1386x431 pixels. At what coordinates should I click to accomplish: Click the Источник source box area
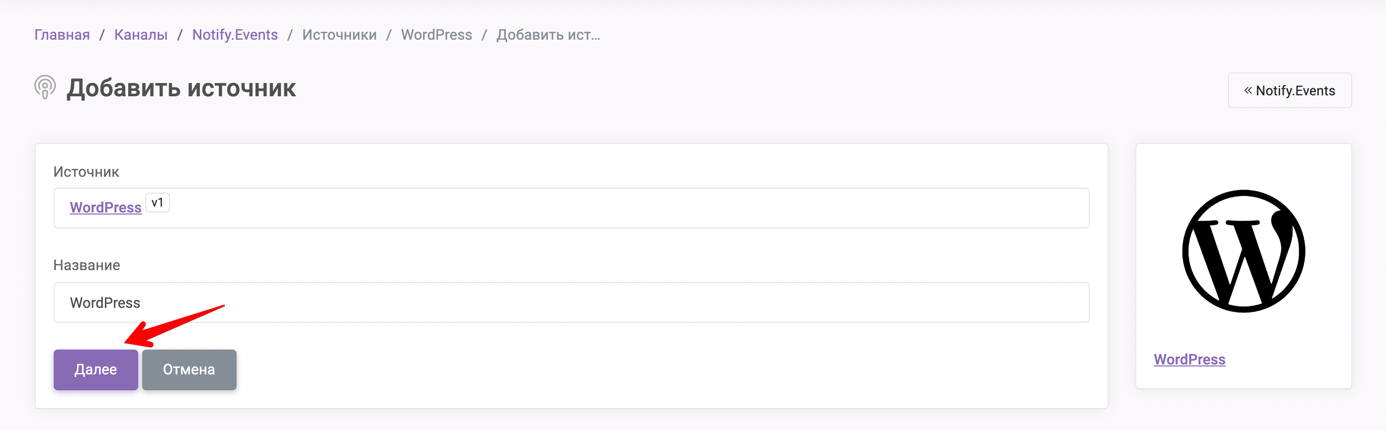[571, 208]
